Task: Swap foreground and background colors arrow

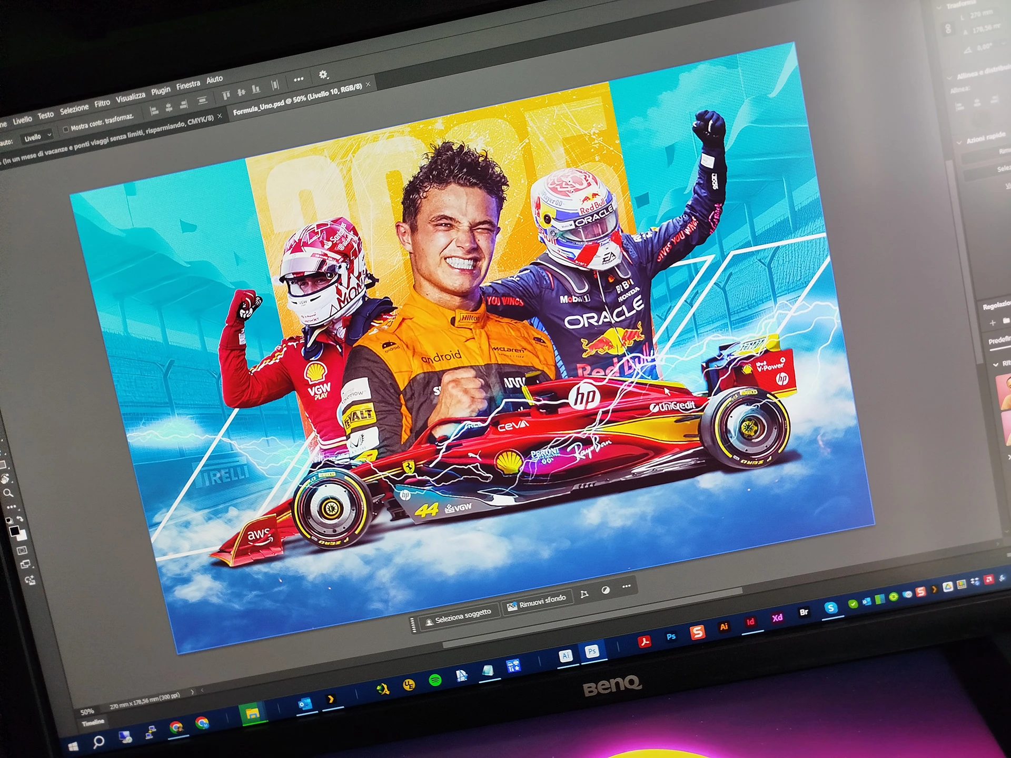Action: point(20,518)
